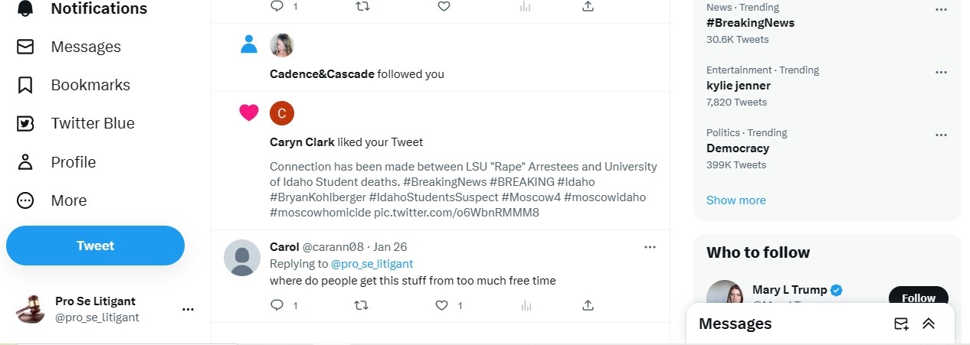Click the blue Tweet button
970x345 pixels.
tap(95, 246)
